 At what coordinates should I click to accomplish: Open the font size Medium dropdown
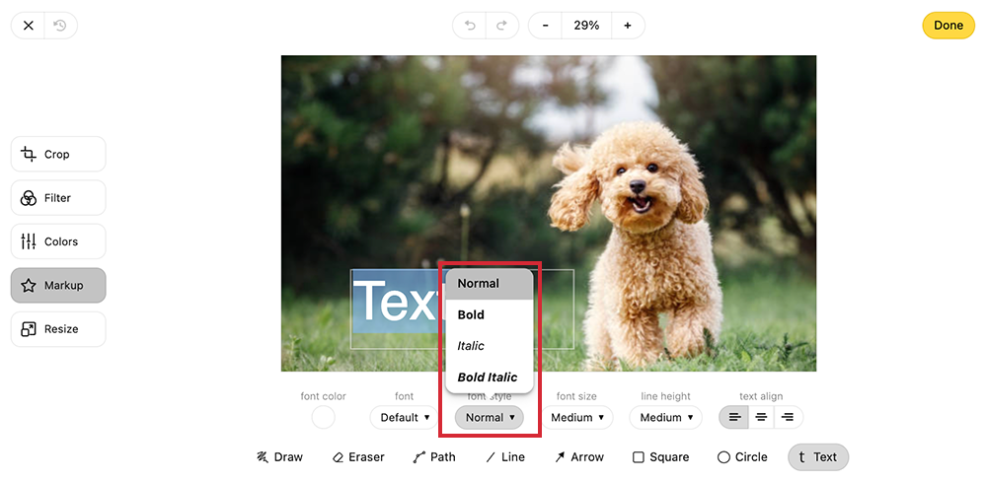tap(577, 418)
